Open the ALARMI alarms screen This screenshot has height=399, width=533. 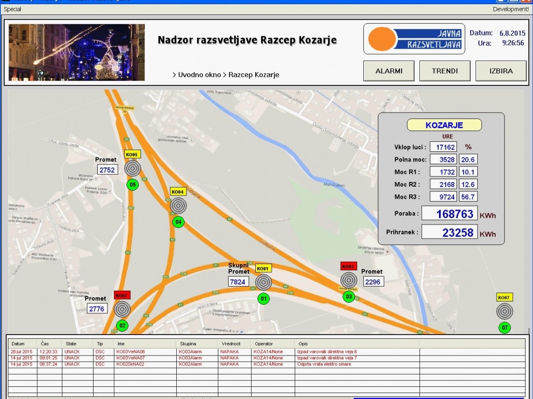click(389, 71)
